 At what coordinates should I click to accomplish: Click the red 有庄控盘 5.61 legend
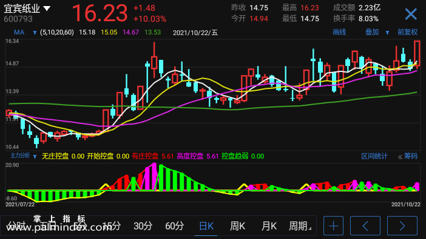[153, 156]
